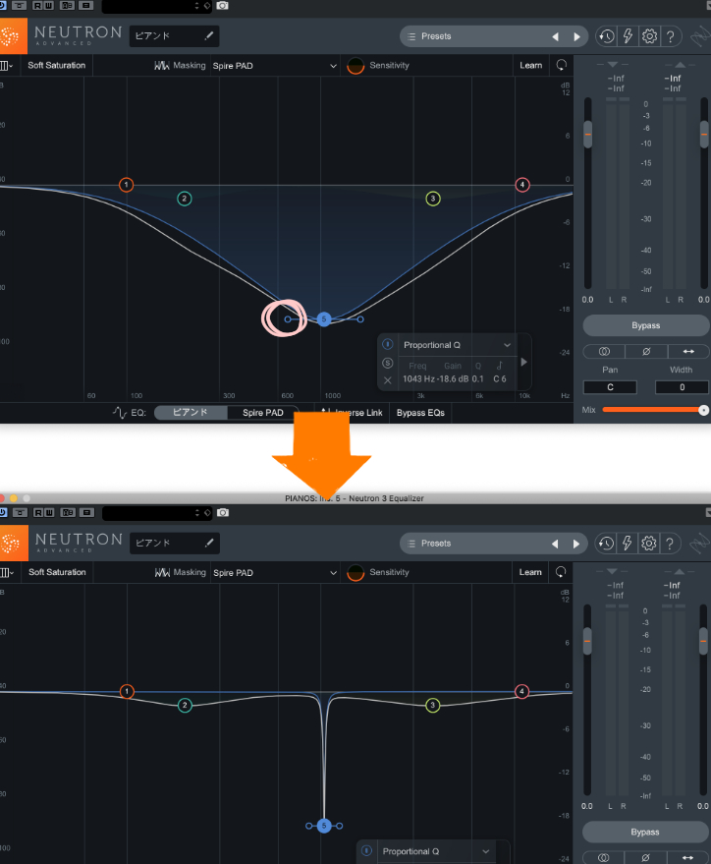The image size is (711, 864).
Task: Toggle W write automation in upper host bar
Action: click(x=48, y=6)
